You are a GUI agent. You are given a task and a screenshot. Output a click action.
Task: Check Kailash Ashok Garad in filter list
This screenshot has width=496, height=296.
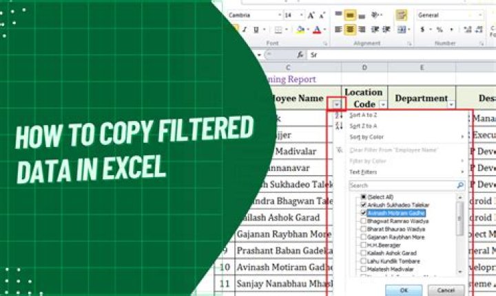364,253
